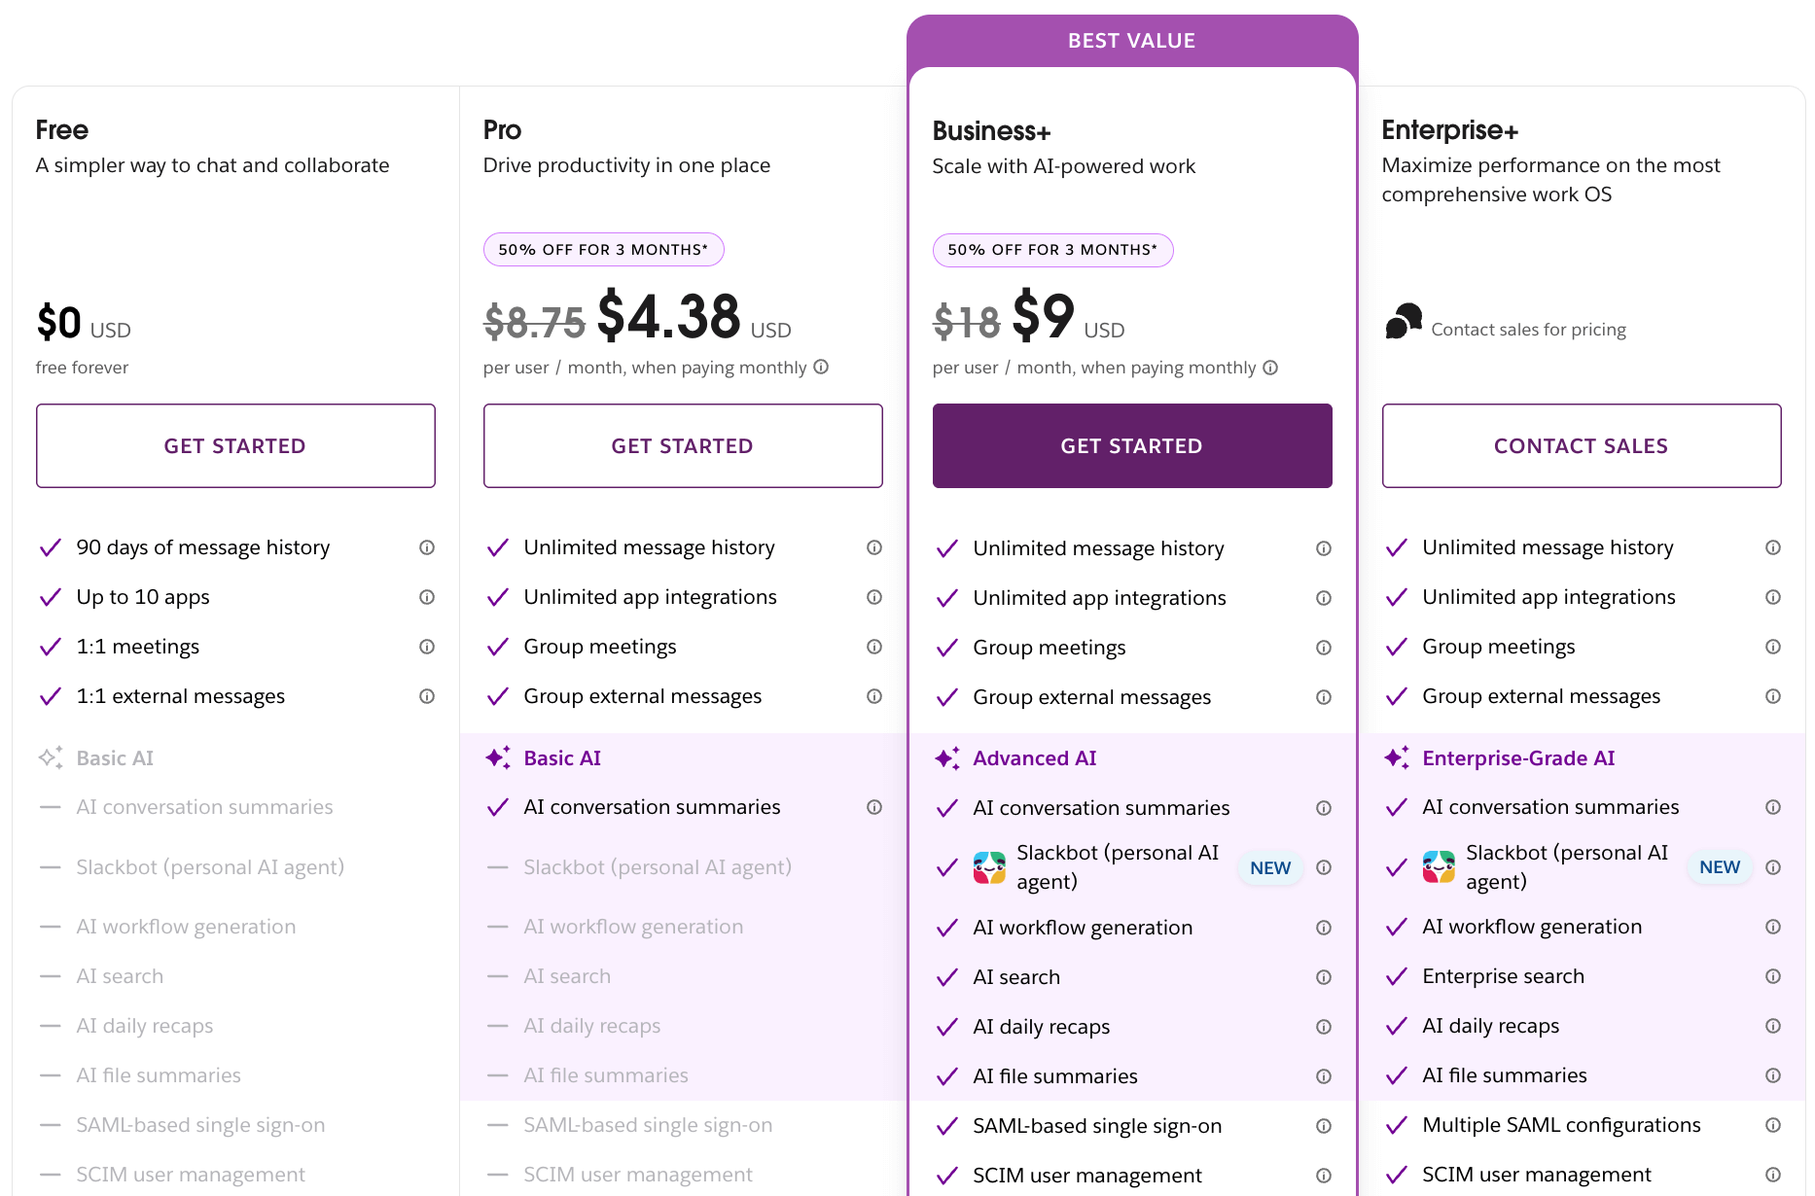
Task: Open the info icon for Enterprise search
Action: pos(1772,977)
